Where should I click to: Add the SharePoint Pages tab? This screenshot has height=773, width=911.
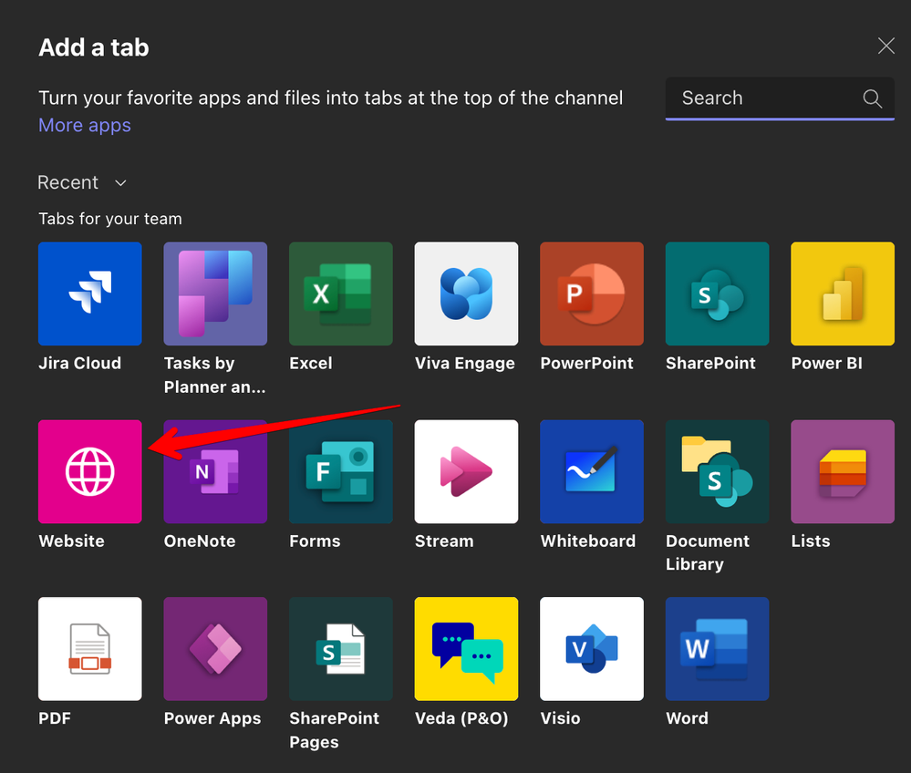pyautogui.click(x=341, y=649)
